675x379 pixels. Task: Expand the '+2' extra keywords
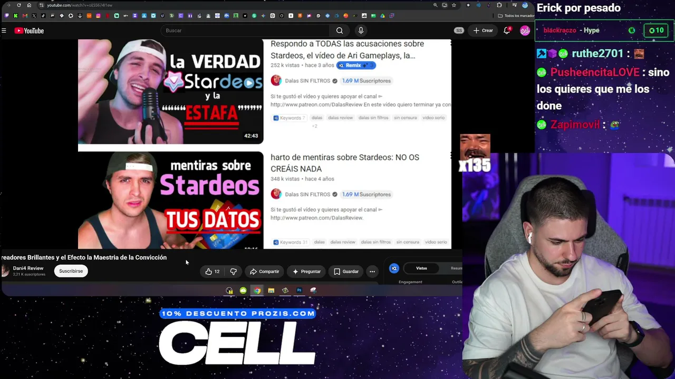pos(315,126)
